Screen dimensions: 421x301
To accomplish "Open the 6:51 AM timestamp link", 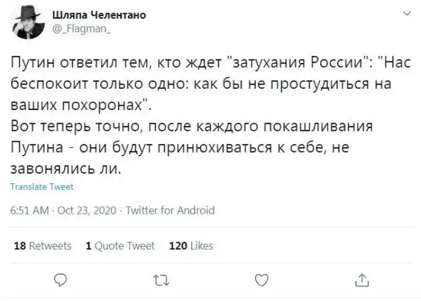I will pos(30,211).
